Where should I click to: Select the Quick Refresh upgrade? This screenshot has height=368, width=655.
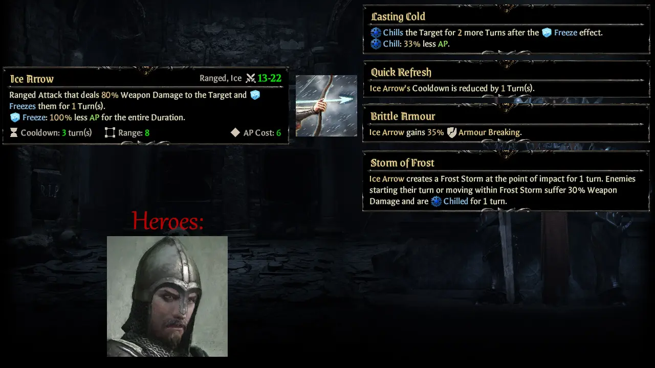(506, 79)
